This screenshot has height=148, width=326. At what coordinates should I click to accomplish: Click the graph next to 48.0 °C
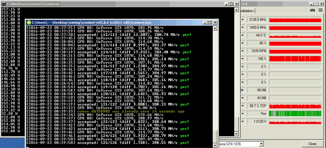point(295,35)
